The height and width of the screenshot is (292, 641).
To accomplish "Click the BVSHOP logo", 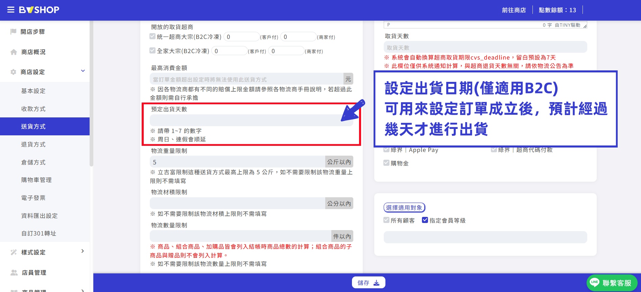I will click(39, 10).
